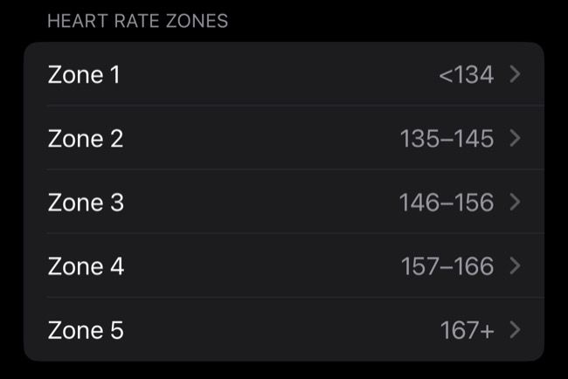Click the 135–145 range value
Image resolution: width=568 pixels, height=379 pixels.
(x=447, y=139)
